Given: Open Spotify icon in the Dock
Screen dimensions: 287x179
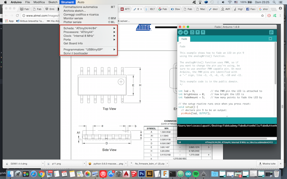Looking at the screenshot, I should (196, 174).
